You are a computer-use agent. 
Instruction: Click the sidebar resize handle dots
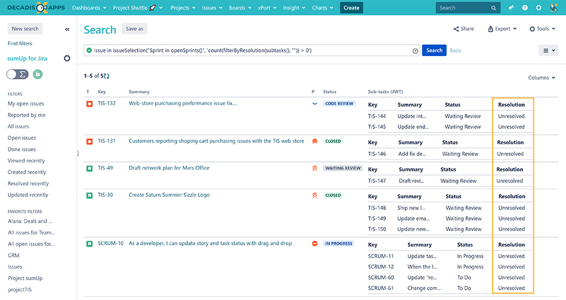(78, 153)
